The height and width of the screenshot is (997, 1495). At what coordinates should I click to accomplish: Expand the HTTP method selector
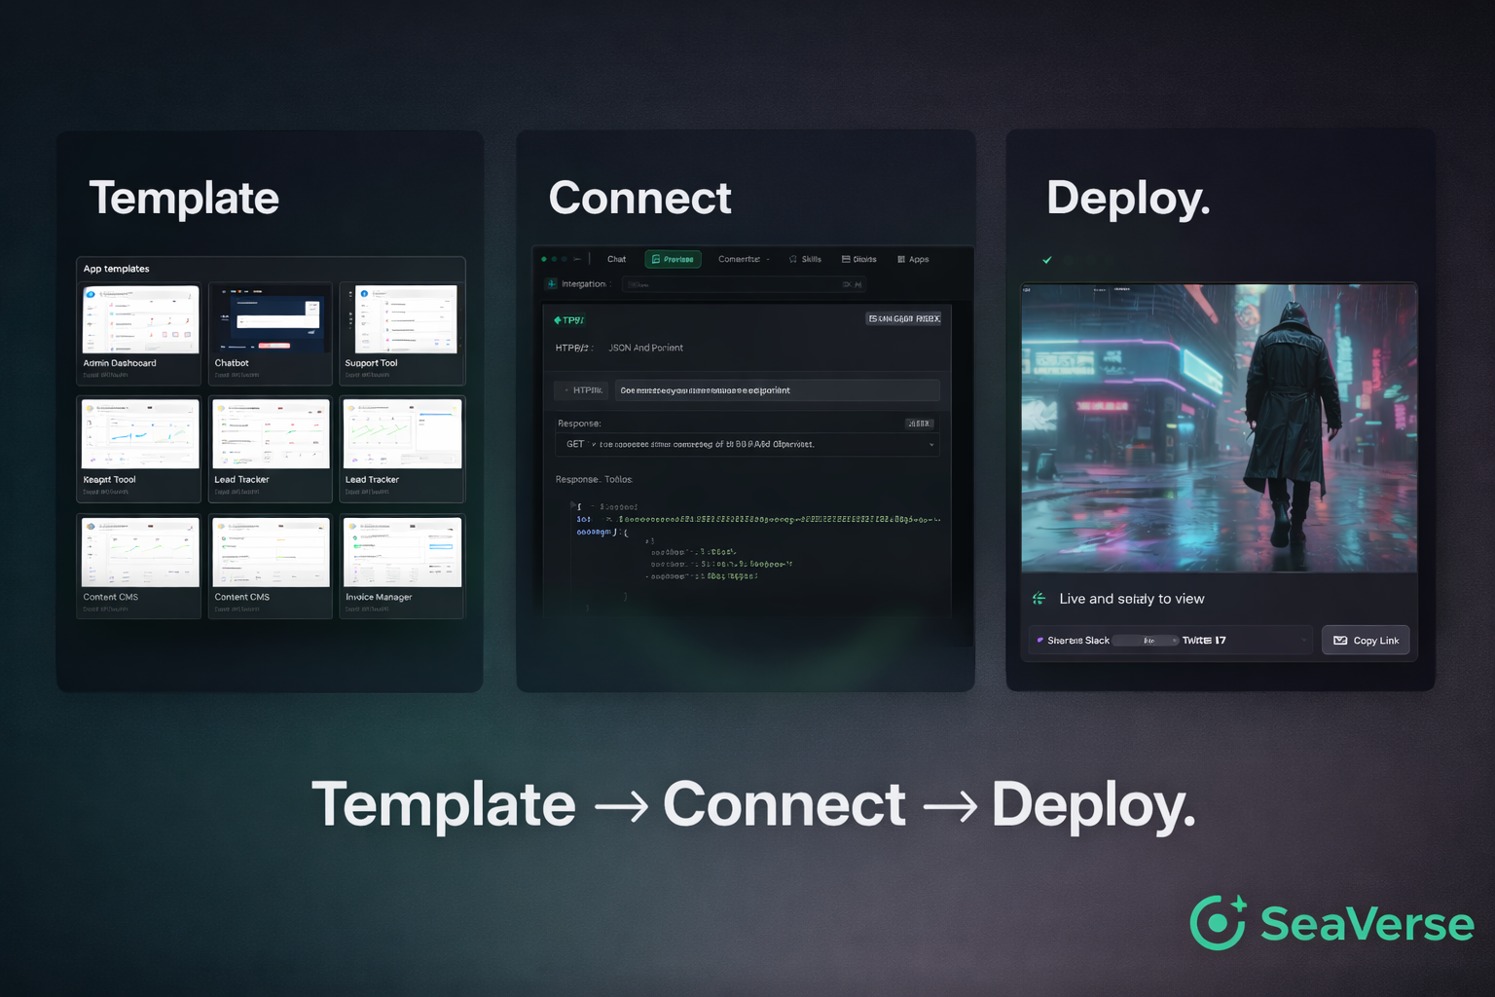[582, 390]
